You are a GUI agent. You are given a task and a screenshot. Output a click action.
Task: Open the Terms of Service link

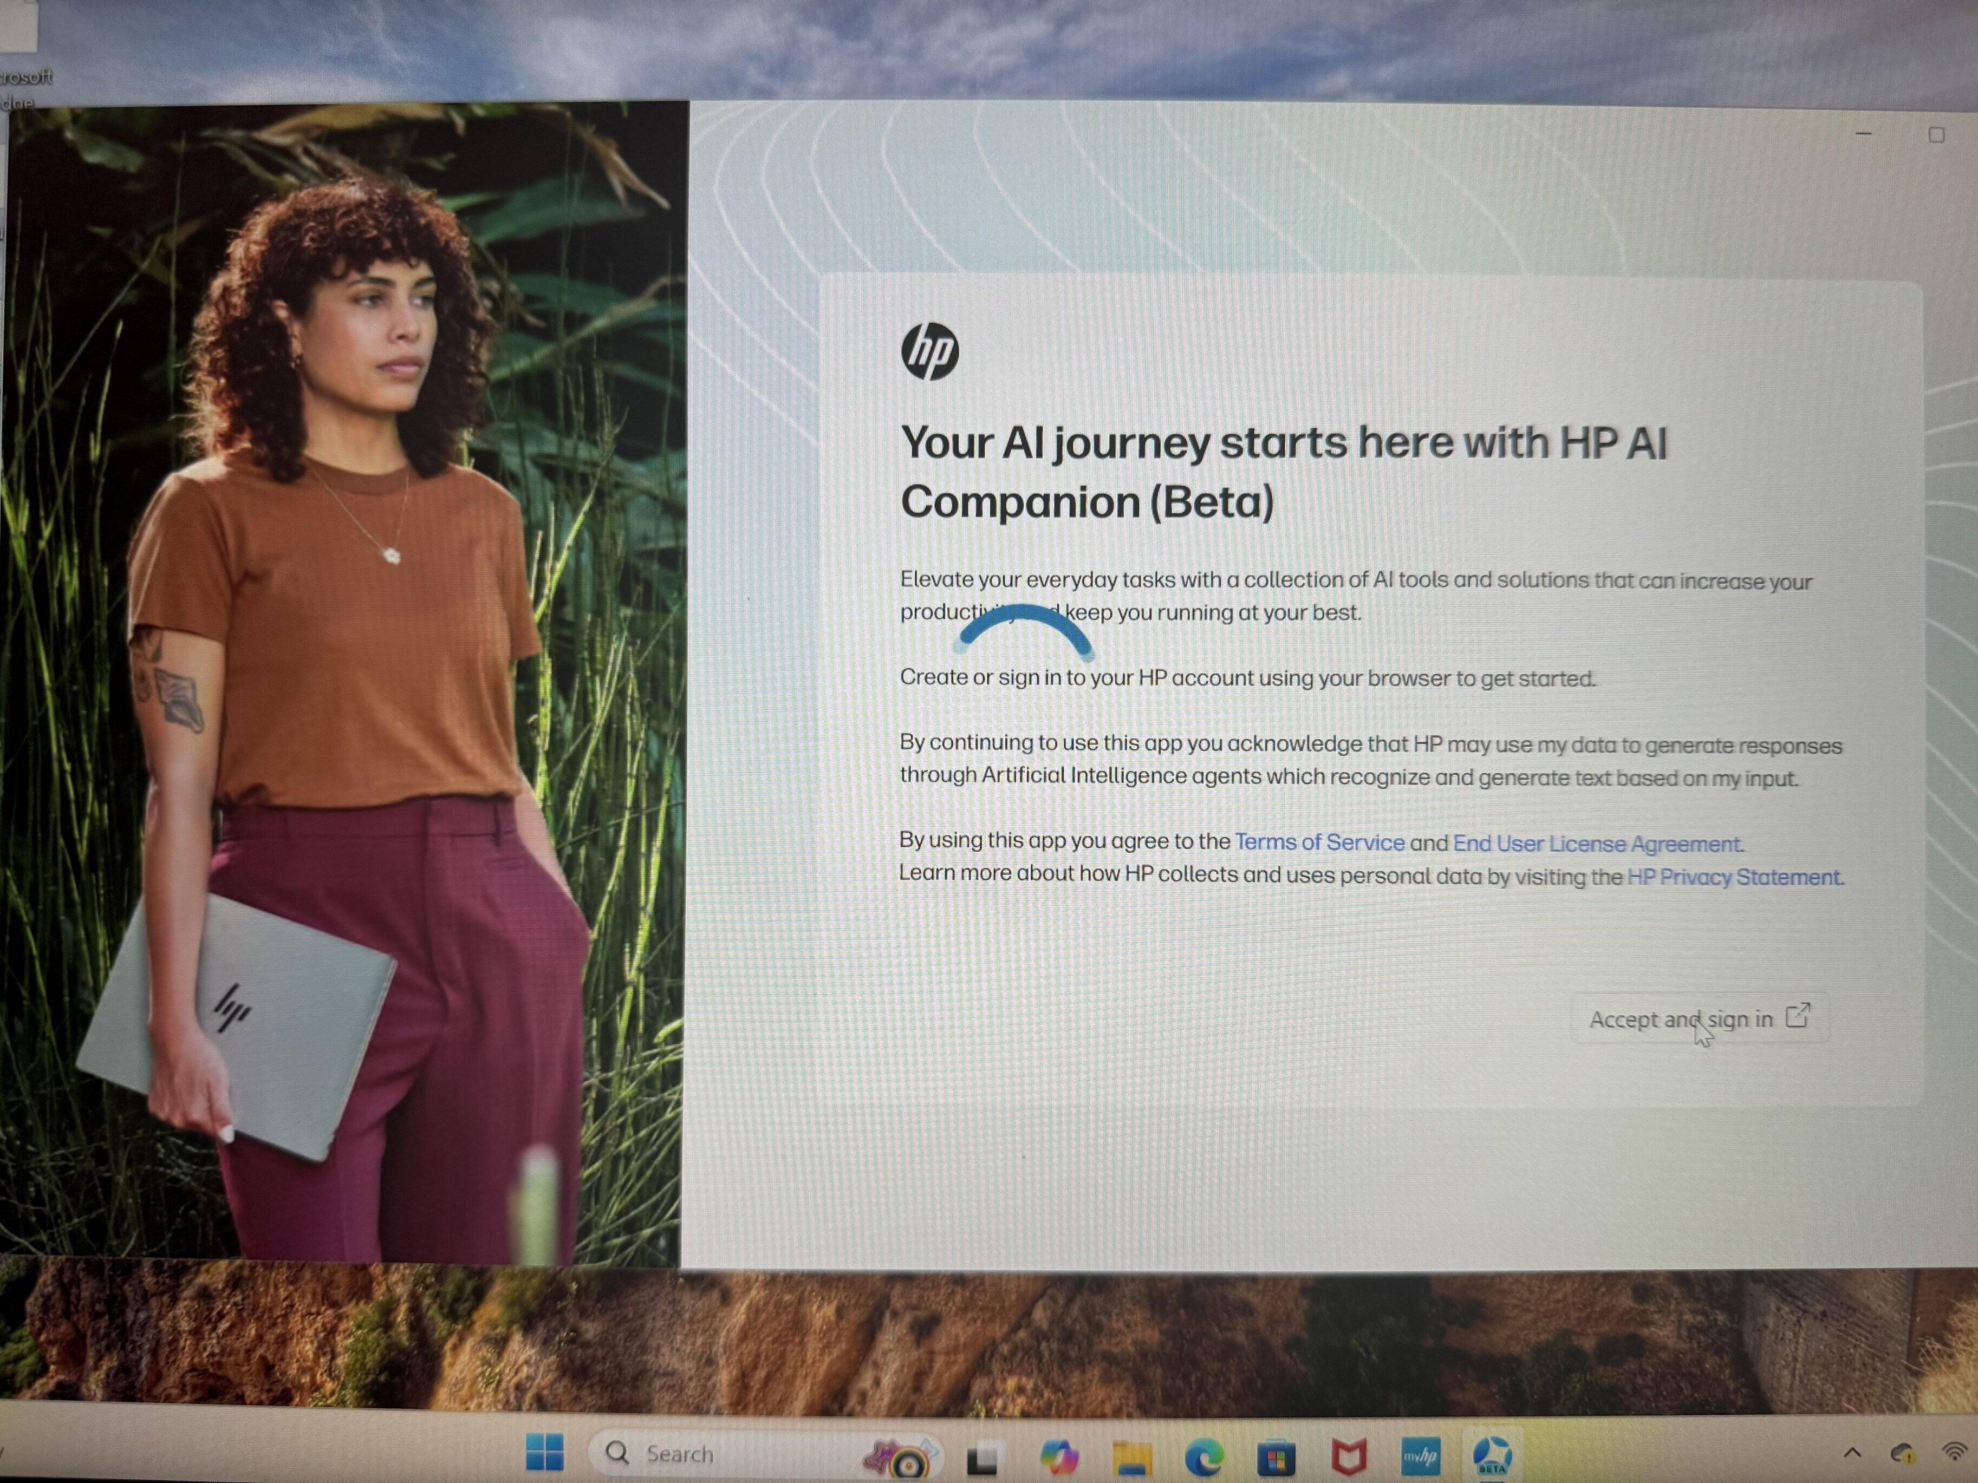coord(1319,842)
